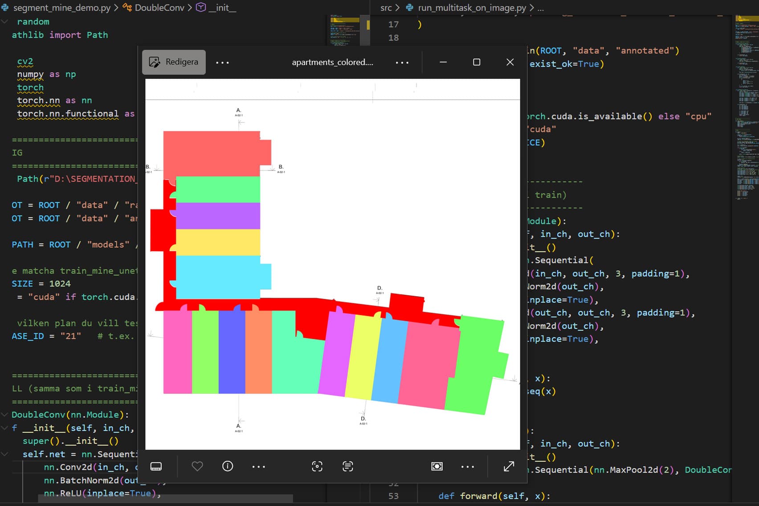The height and width of the screenshot is (506, 759).
Task: Click the method cube icon before __init__
Action: tap(201, 8)
